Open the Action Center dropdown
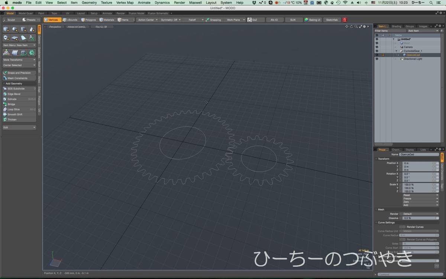This screenshot has width=446, height=279. point(148,20)
